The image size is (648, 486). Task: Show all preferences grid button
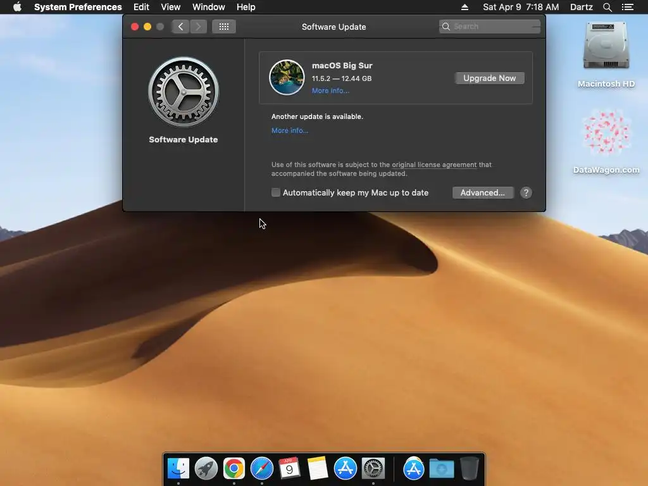[224, 27]
